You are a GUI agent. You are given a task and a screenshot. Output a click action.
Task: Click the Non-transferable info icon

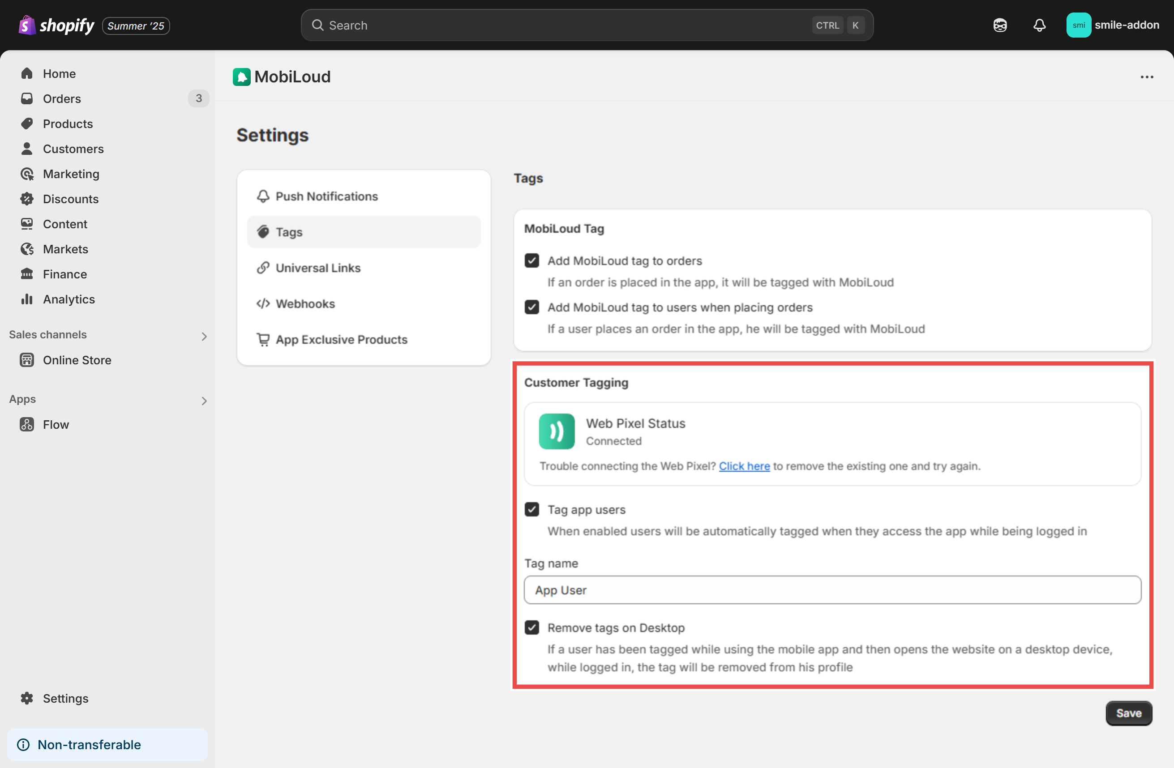[x=23, y=745]
